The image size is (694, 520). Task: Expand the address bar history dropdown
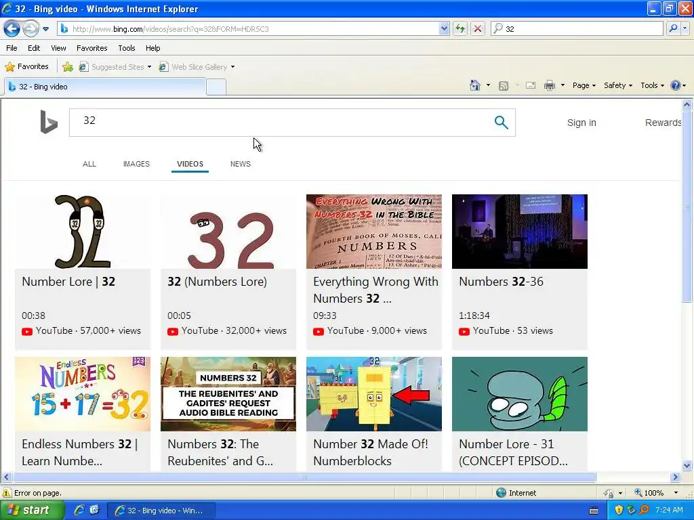coord(444,28)
